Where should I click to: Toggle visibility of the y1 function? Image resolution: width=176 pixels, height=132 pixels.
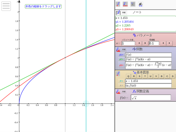tap(121, 55)
